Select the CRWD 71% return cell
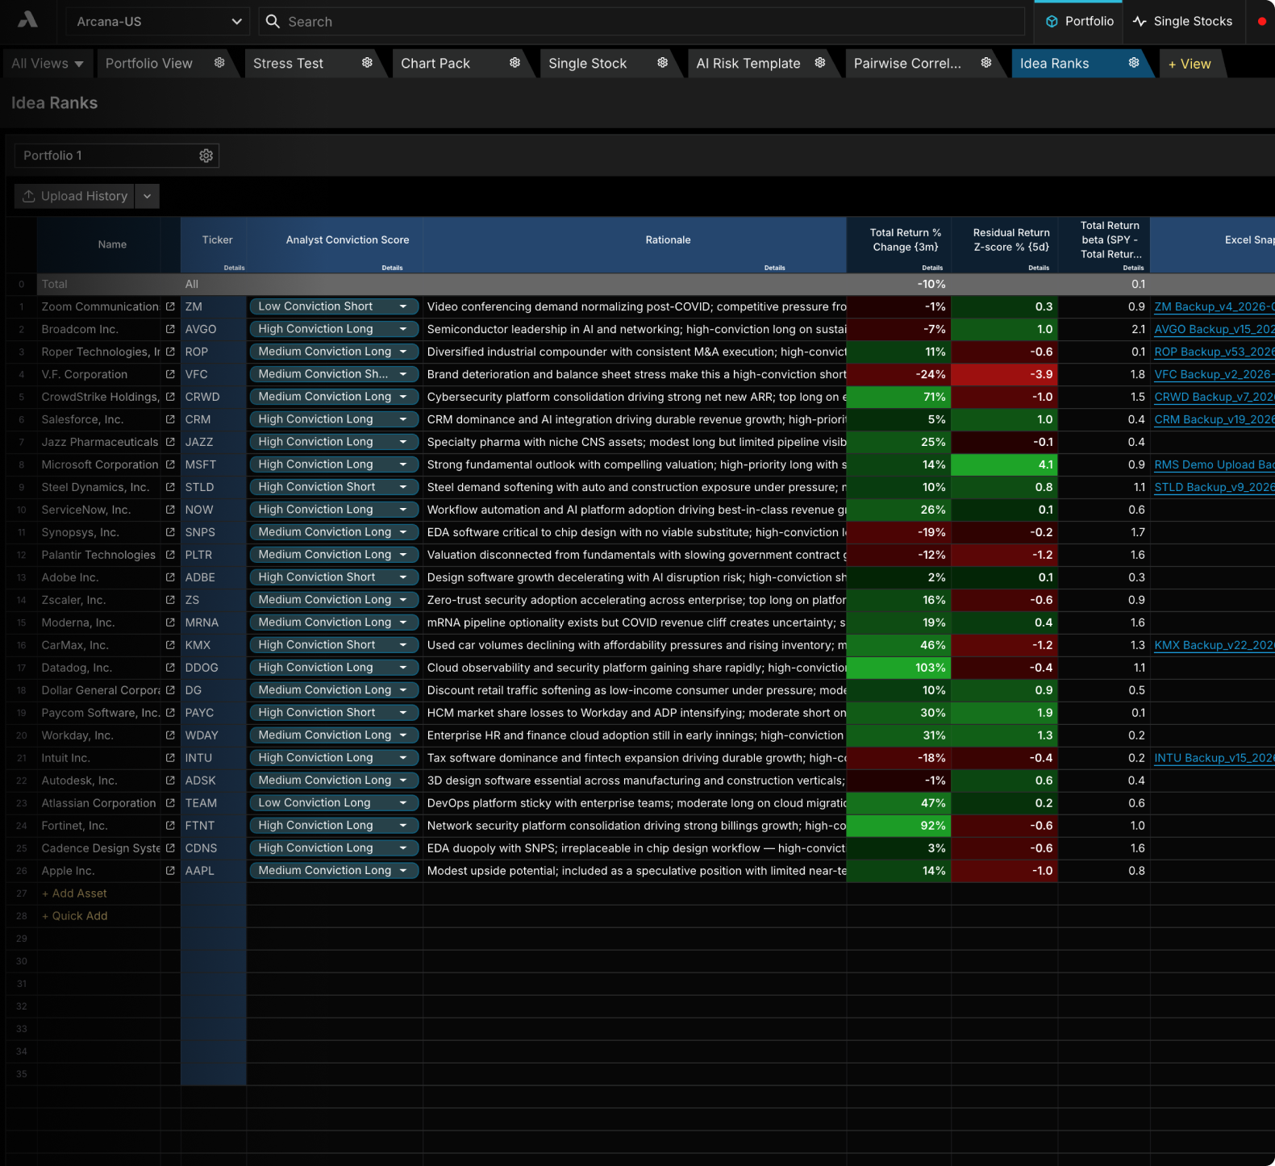 pyautogui.click(x=899, y=397)
